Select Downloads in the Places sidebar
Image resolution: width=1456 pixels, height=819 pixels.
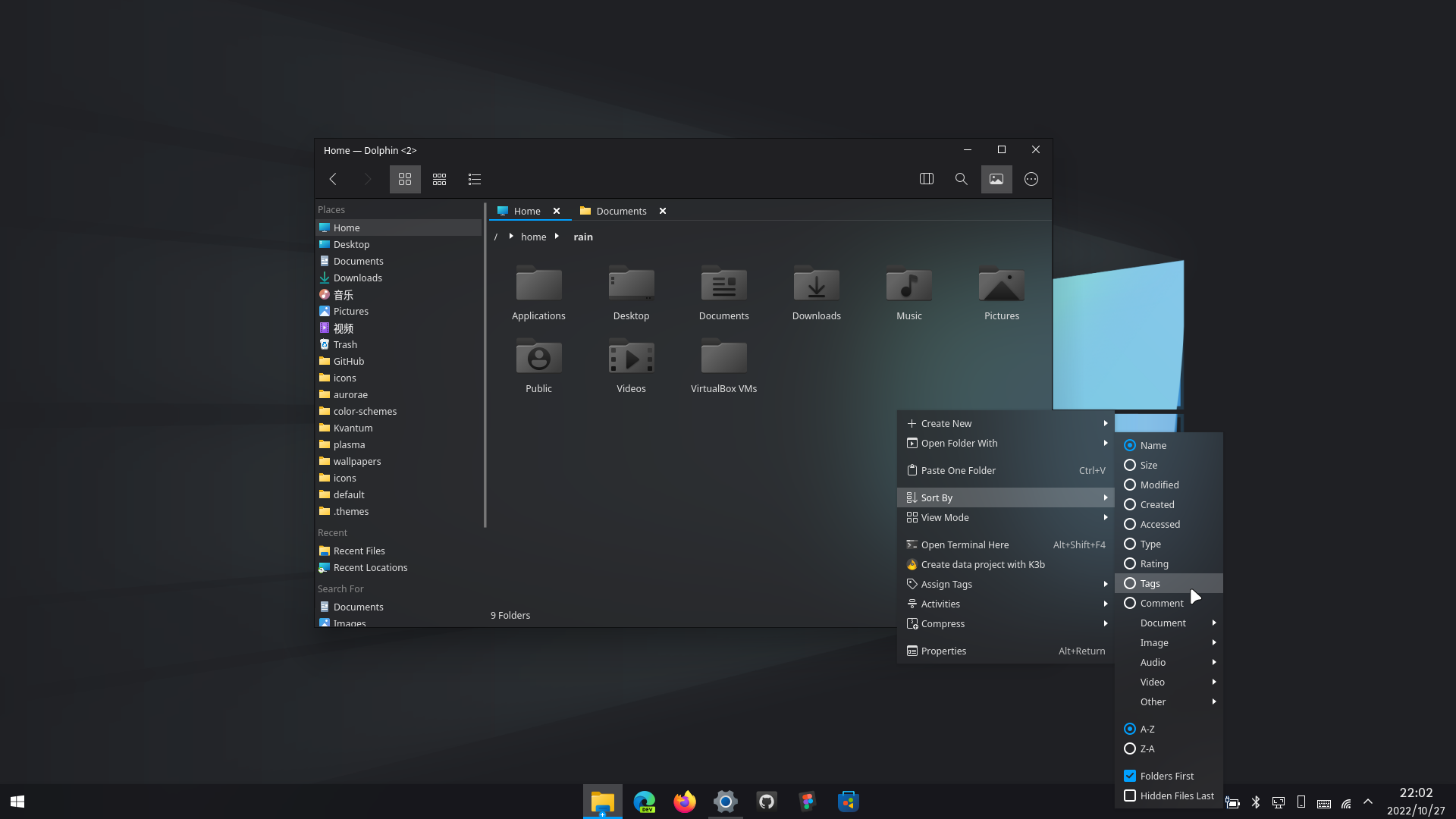pyautogui.click(x=398, y=278)
